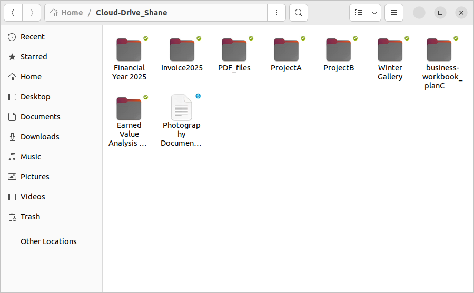Open the search magnifier icon
474x293 pixels.
(x=299, y=13)
